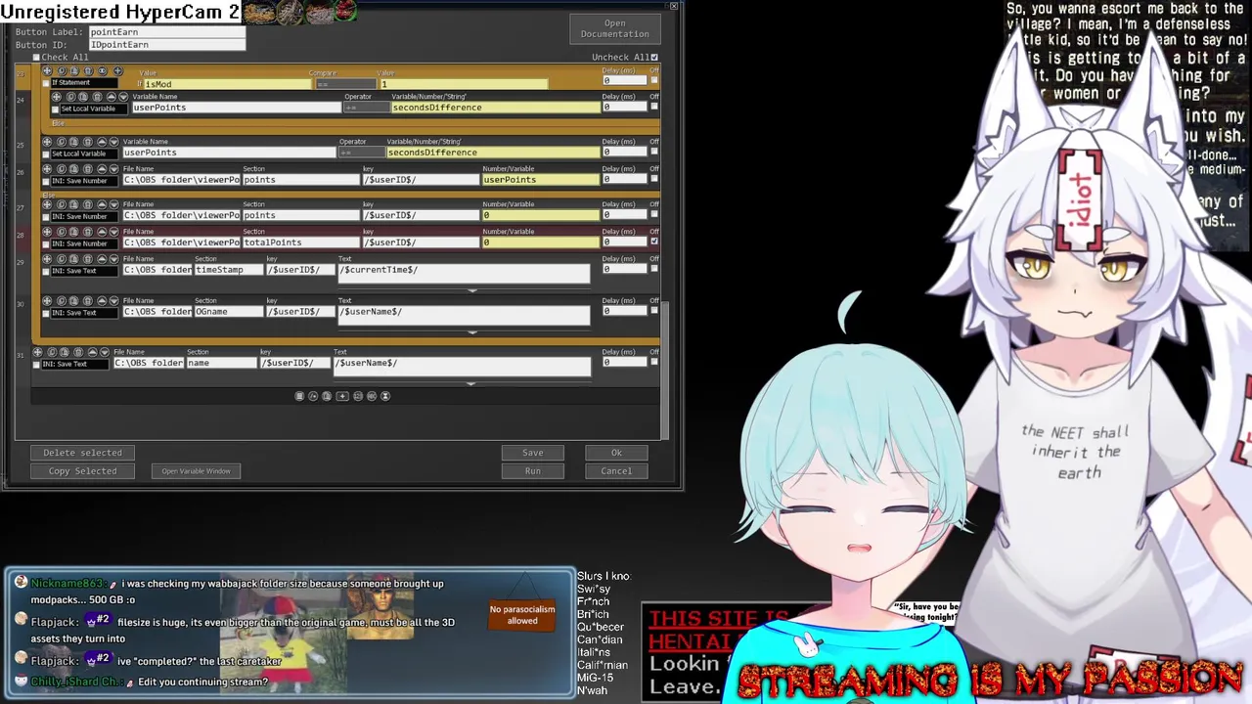Viewport: 1252px width, 704px height.
Task: Click the Cancel button
Action: pyautogui.click(x=616, y=471)
